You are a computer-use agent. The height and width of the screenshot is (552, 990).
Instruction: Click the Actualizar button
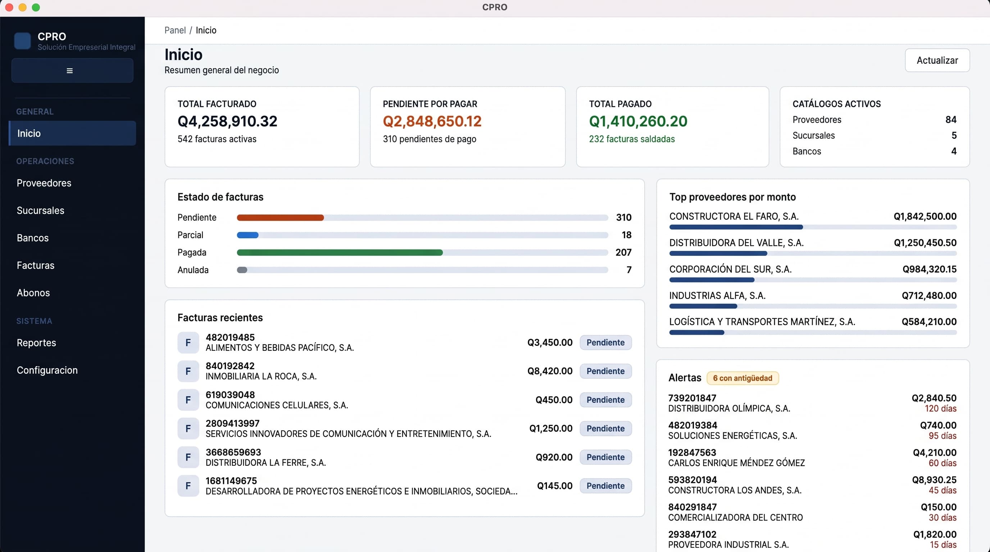coord(937,60)
